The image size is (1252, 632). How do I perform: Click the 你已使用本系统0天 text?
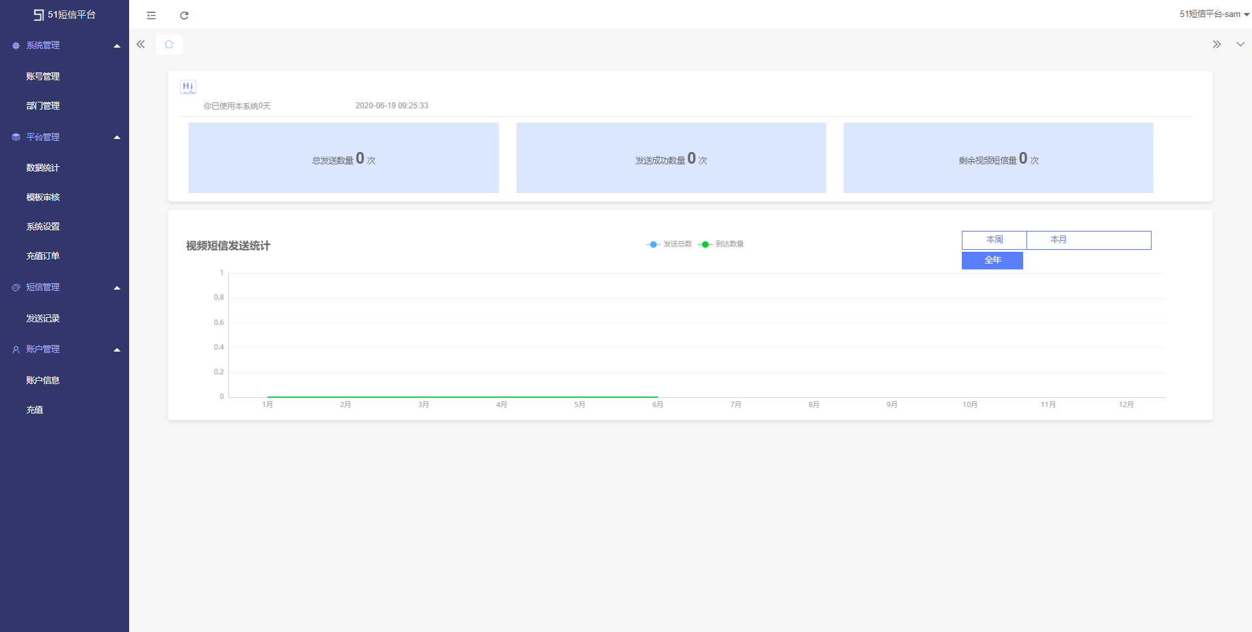[x=237, y=106]
